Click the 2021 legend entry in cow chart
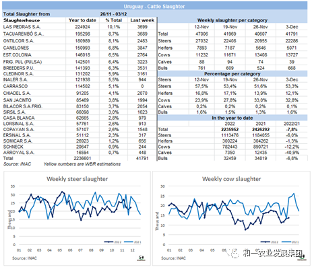Screen dimensions: 312x267 tap(290, 242)
